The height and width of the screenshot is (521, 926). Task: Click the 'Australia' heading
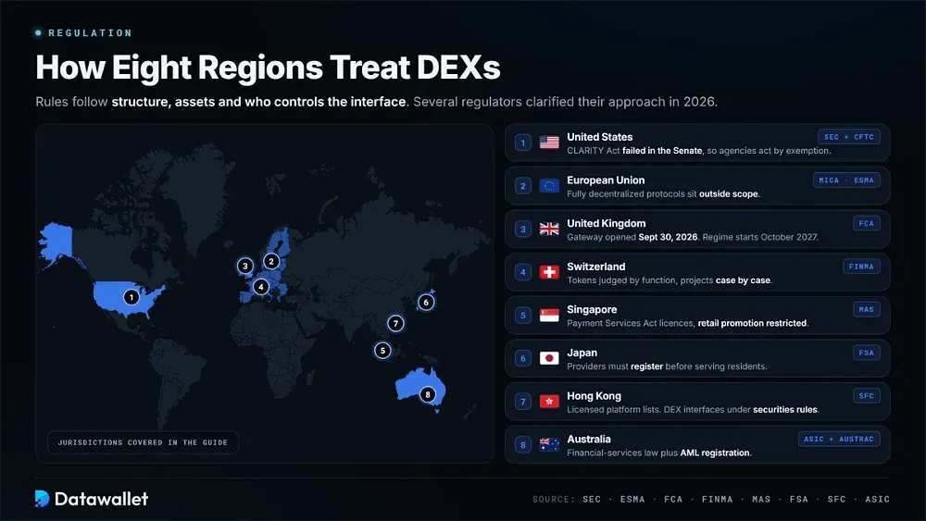pyautogui.click(x=589, y=439)
